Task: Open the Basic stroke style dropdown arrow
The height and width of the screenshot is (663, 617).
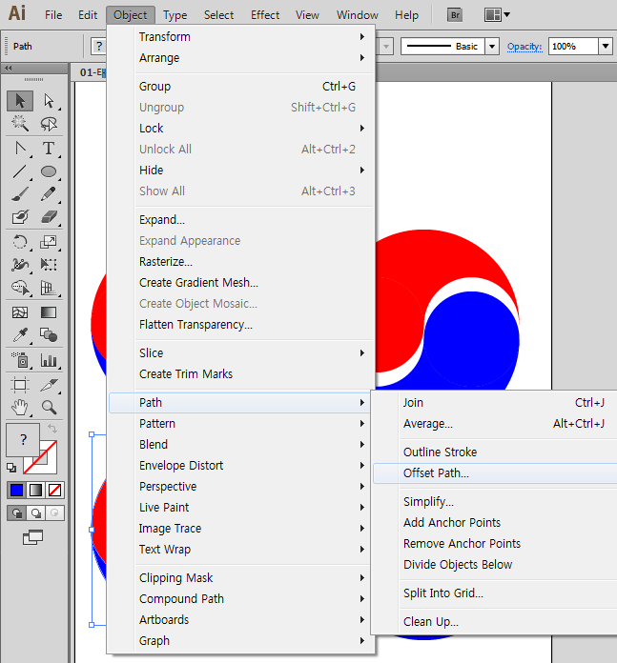Action: coord(492,46)
